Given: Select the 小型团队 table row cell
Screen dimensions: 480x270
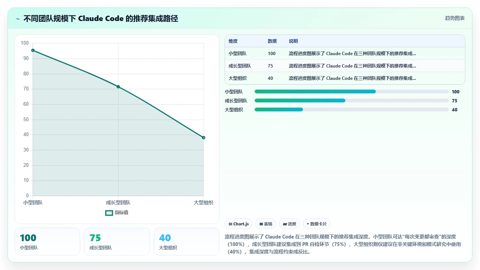Looking at the screenshot, I should coord(237,54).
